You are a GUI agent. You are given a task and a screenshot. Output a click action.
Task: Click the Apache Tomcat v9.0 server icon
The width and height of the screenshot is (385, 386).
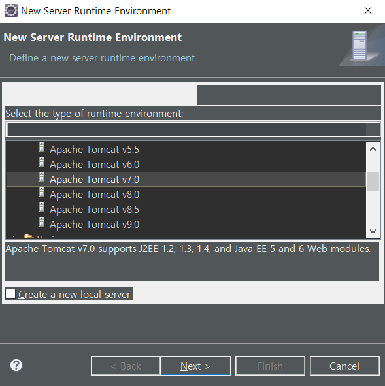pyautogui.click(x=42, y=222)
